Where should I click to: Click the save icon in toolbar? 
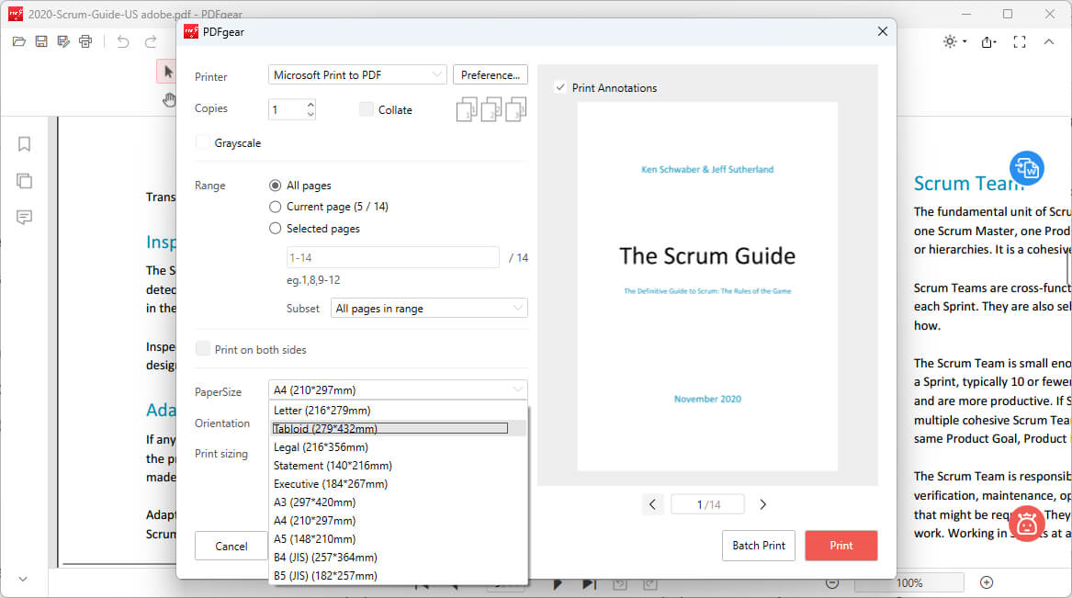point(41,41)
